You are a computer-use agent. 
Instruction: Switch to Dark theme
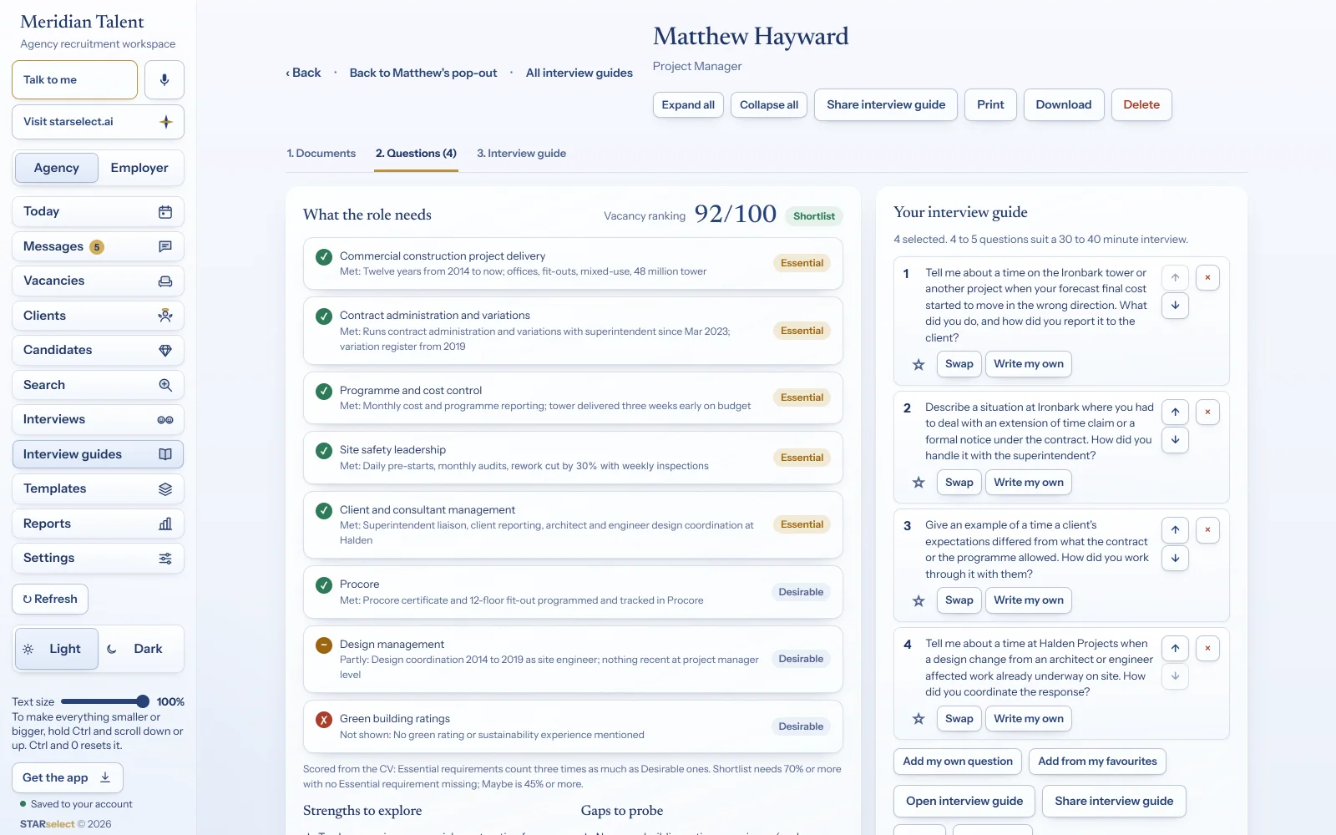[x=139, y=649]
